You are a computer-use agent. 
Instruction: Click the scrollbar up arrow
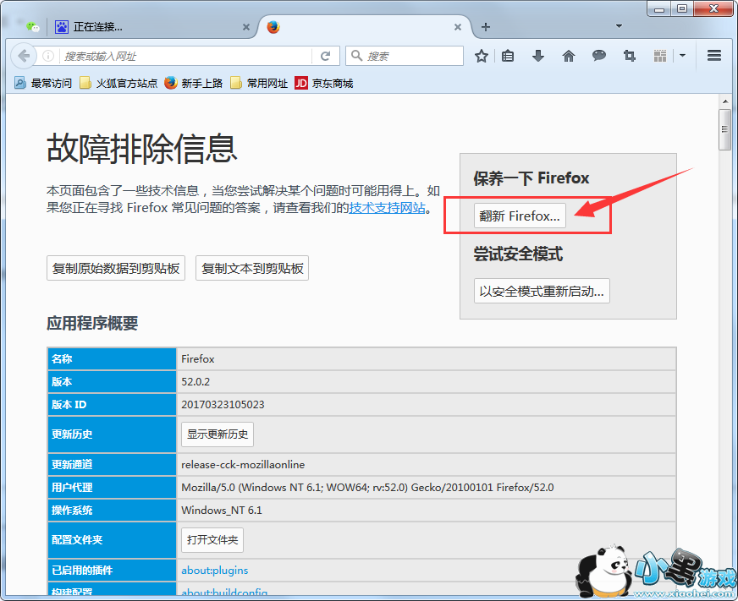724,101
